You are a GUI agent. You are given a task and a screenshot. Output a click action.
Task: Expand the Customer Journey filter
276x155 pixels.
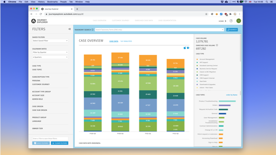point(41,85)
